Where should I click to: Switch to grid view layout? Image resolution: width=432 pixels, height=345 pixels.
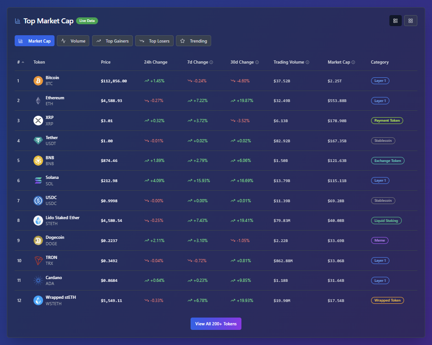410,21
